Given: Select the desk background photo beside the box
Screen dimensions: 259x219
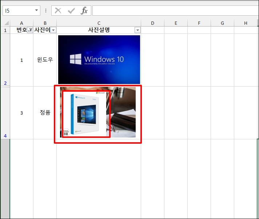Looking at the screenshot, I should (123, 112).
